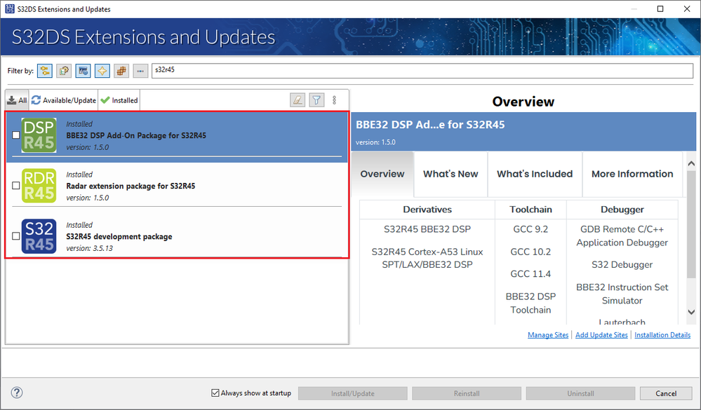Click the eraser clear-selection icon
Screen dimensions: 701x410
tap(298, 100)
